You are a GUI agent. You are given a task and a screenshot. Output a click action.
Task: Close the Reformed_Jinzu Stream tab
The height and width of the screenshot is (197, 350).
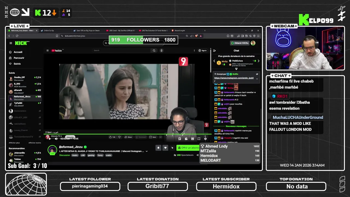37,31
